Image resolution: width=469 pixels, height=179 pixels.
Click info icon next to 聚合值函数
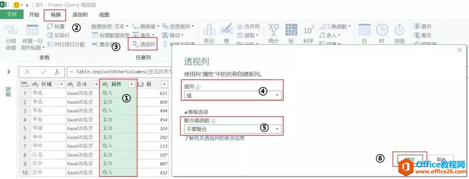213,121
